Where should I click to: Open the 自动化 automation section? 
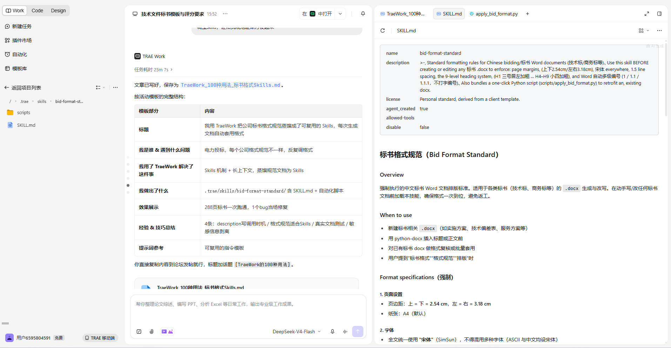(x=16, y=54)
